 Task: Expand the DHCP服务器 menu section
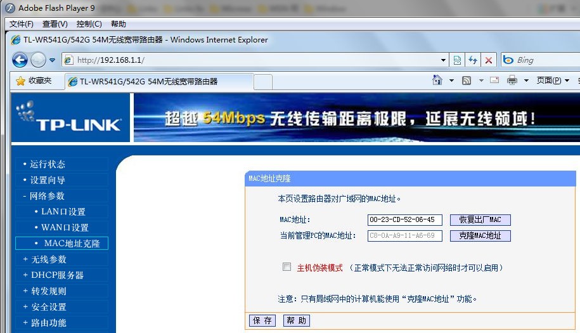57,275
